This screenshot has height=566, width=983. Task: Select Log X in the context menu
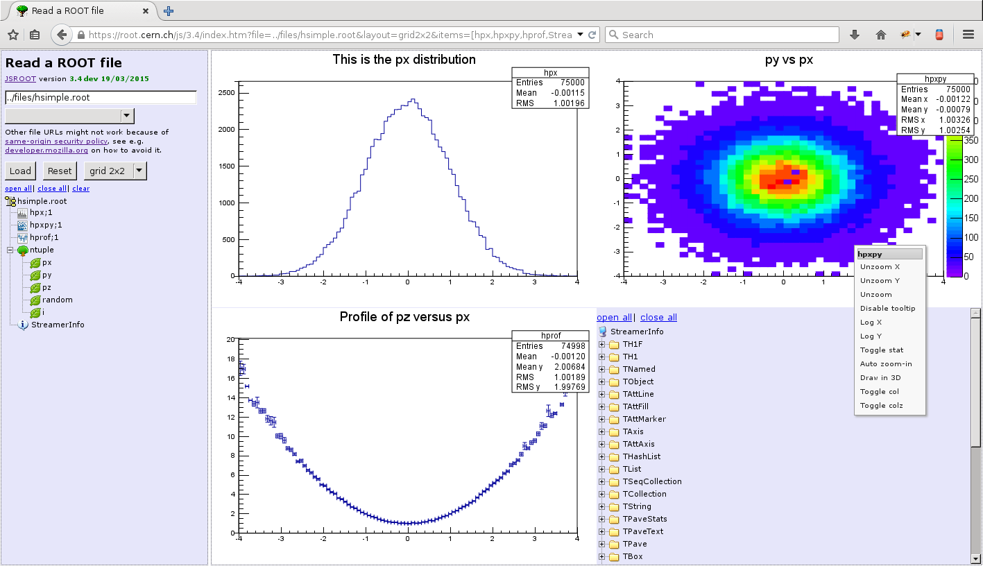click(x=871, y=323)
